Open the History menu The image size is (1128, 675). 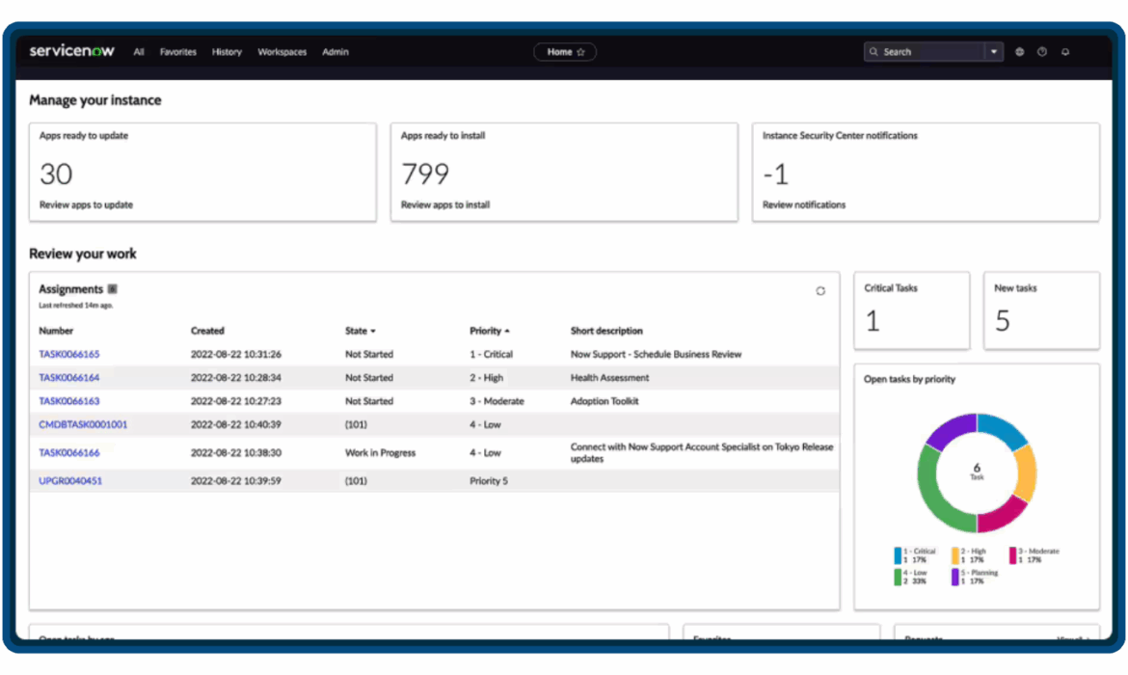[x=227, y=52]
